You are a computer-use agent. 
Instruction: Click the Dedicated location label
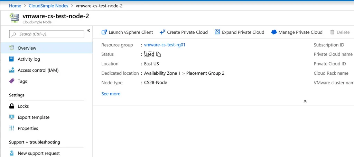pyautogui.click(x=120, y=73)
